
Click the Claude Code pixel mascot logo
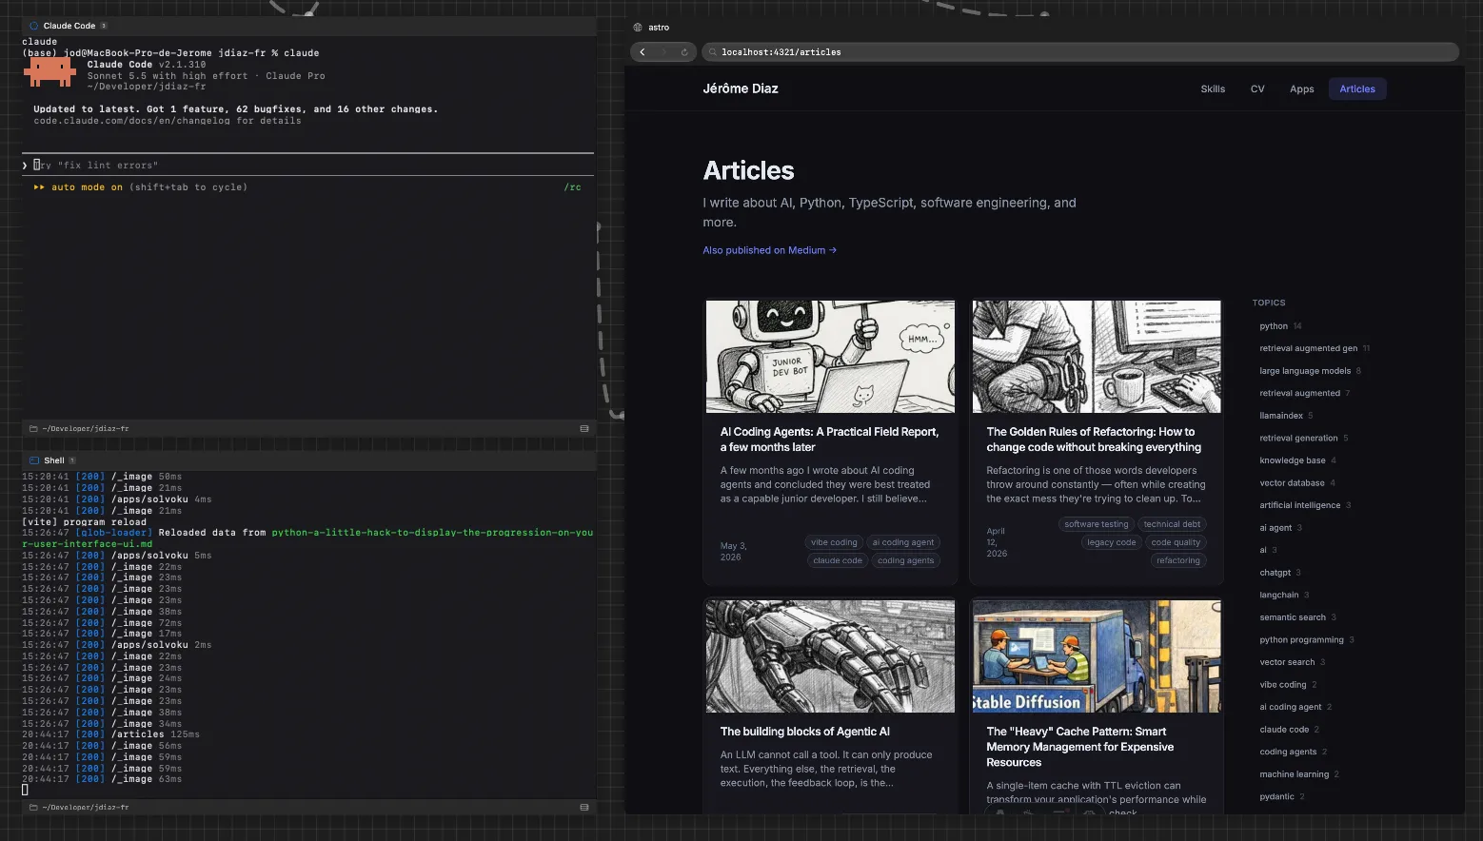[x=49, y=72]
